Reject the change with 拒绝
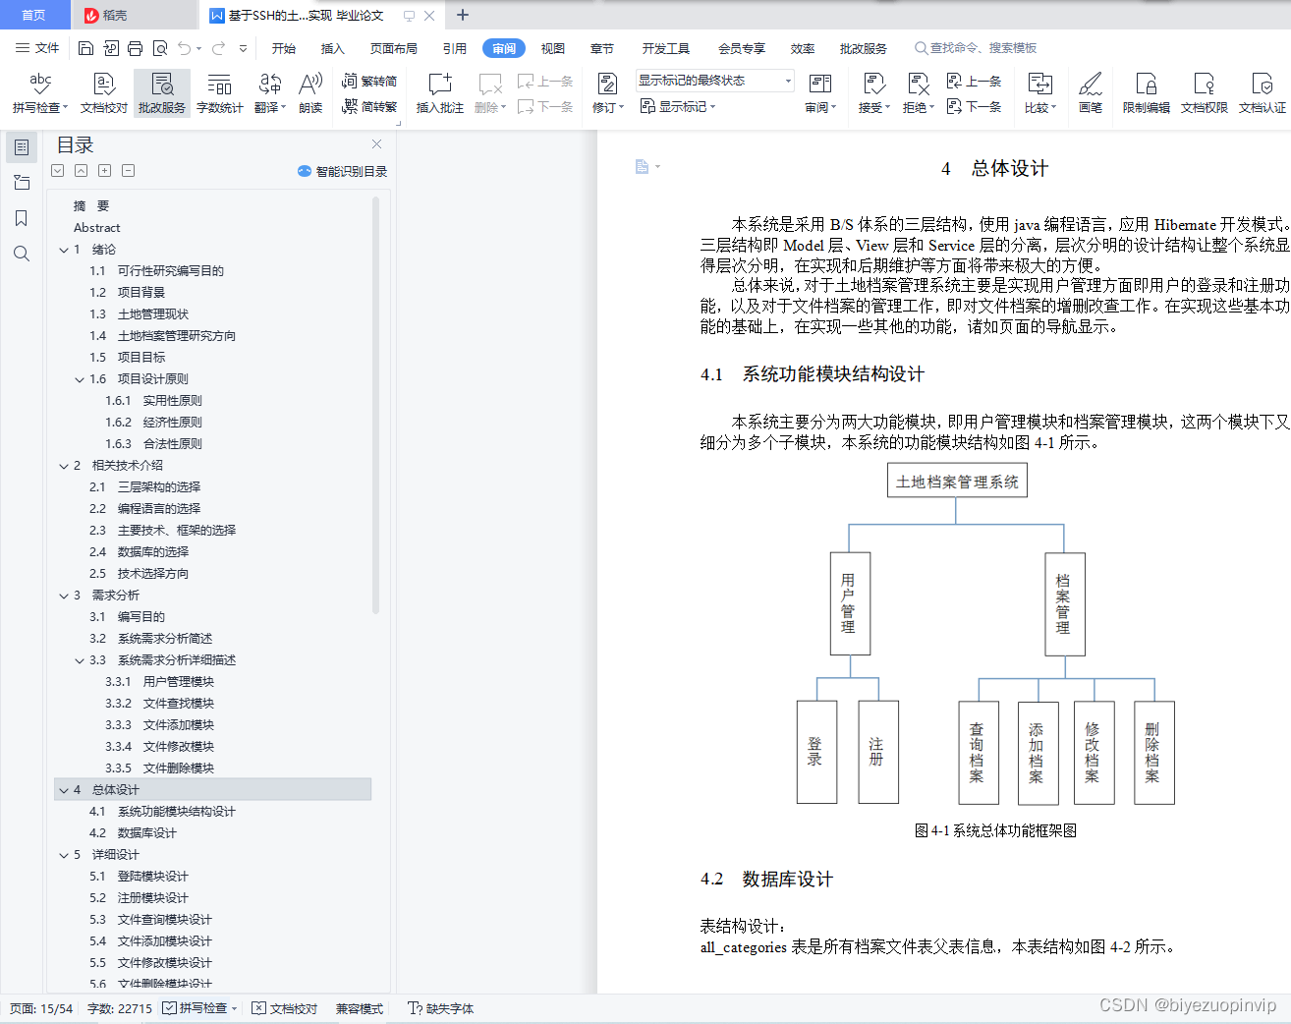The width and height of the screenshot is (1291, 1024). coord(918,93)
